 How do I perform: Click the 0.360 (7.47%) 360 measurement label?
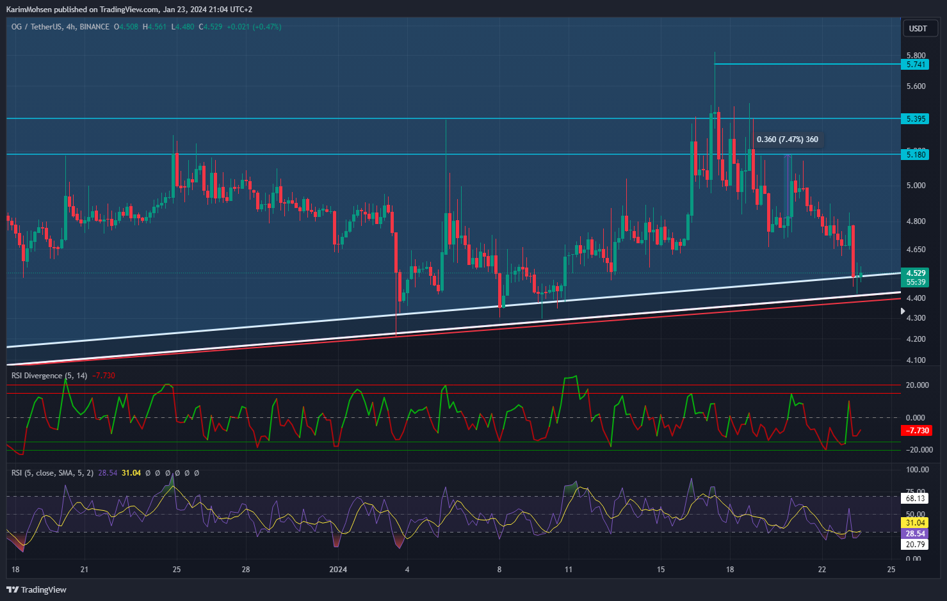point(788,140)
